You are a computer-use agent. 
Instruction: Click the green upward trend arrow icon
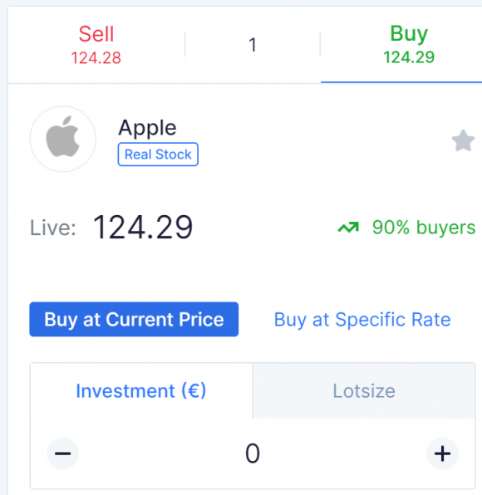pos(348,228)
